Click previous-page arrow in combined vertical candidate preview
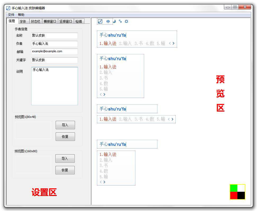Viewport: 257px width, 211px height. coord(101,94)
